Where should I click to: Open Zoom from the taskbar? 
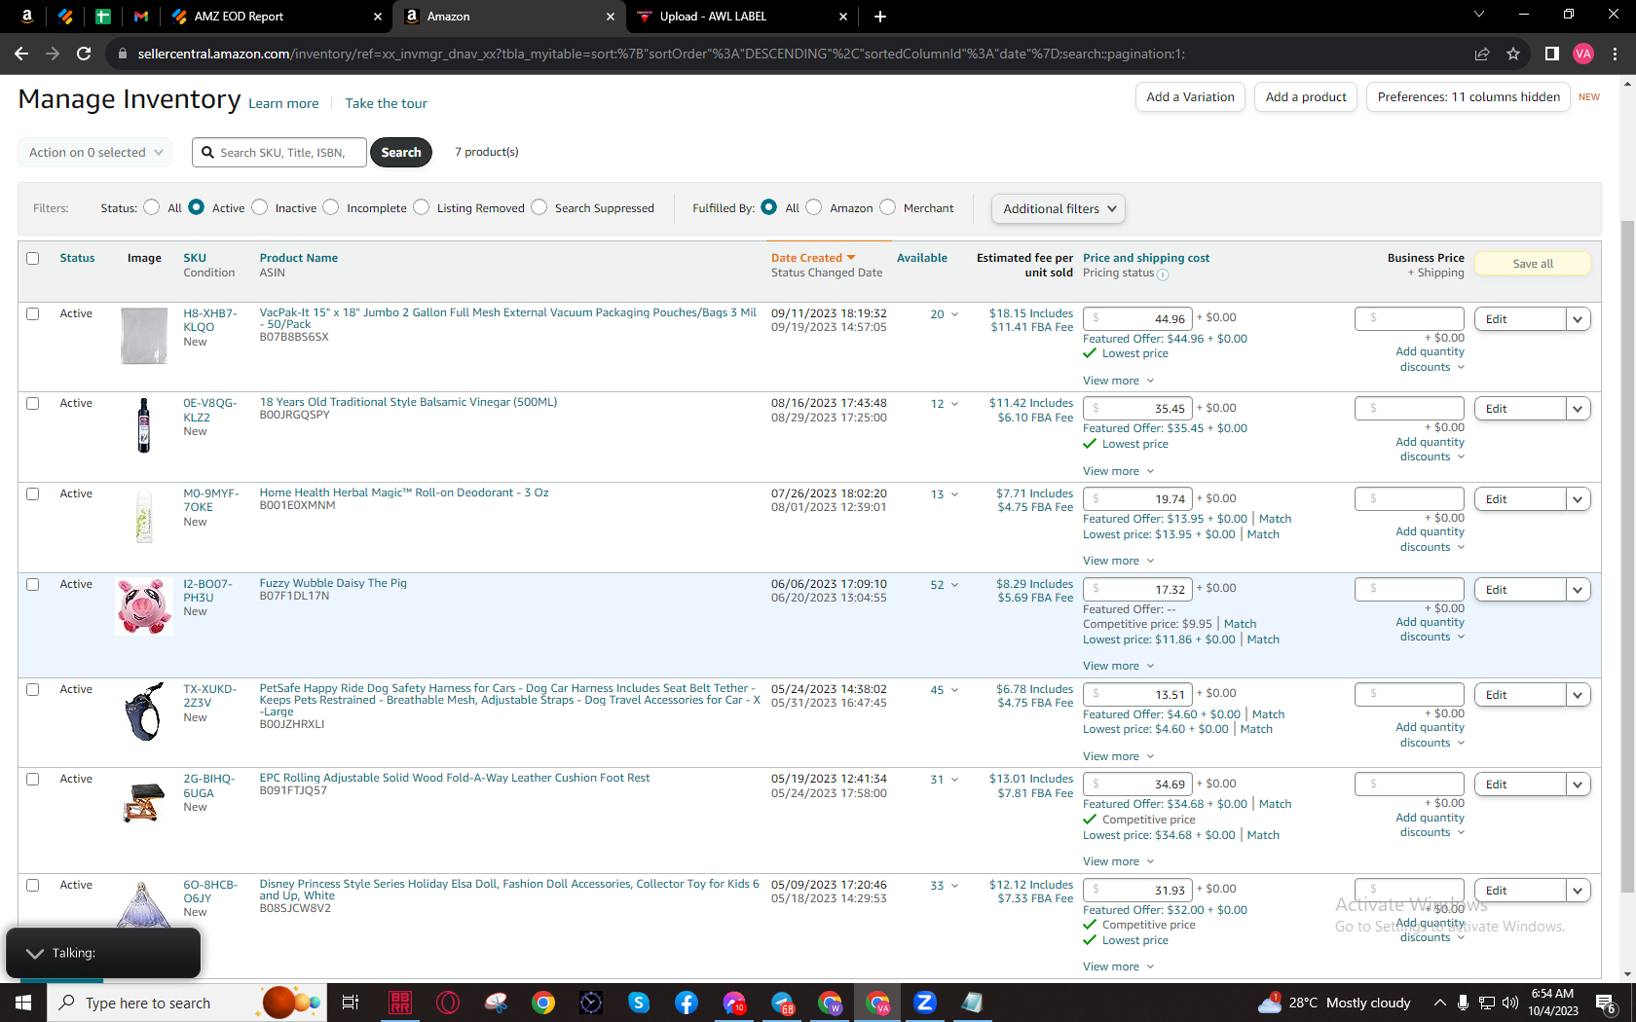pyautogui.click(x=925, y=1003)
